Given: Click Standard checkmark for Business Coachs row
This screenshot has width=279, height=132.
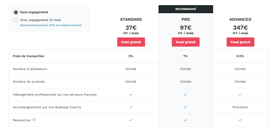Looking at the screenshot, I should (x=131, y=107).
